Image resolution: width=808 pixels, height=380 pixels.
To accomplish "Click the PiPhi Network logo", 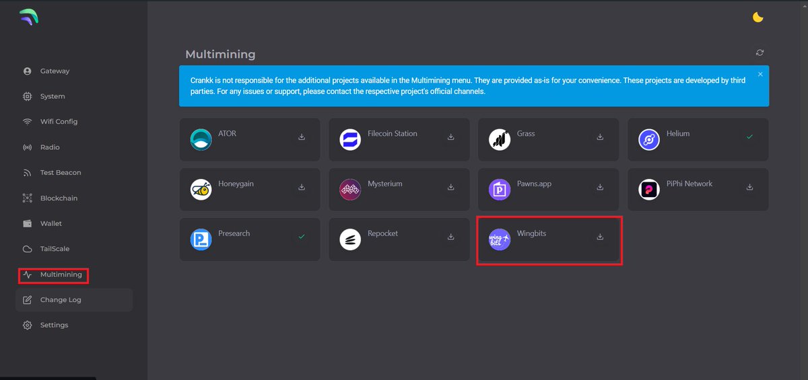I will [x=649, y=190].
